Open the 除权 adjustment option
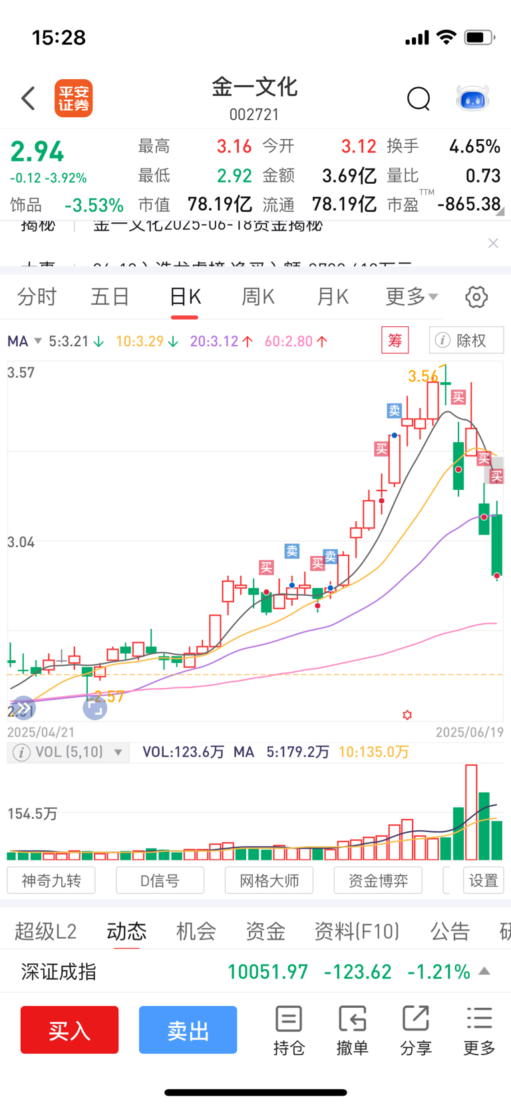 (x=466, y=341)
